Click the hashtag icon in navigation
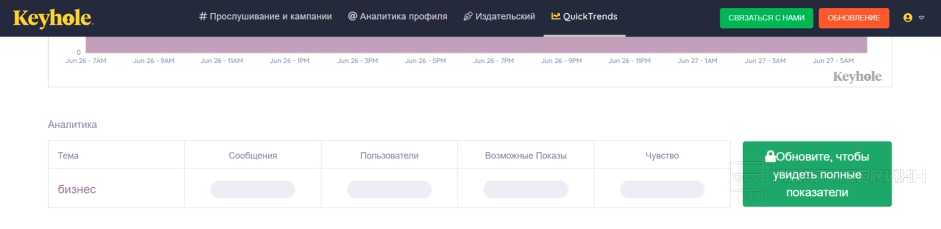 [203, 16]
